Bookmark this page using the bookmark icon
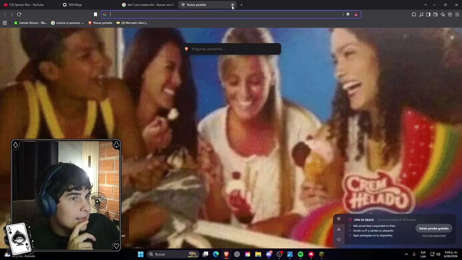 [95, 14]
